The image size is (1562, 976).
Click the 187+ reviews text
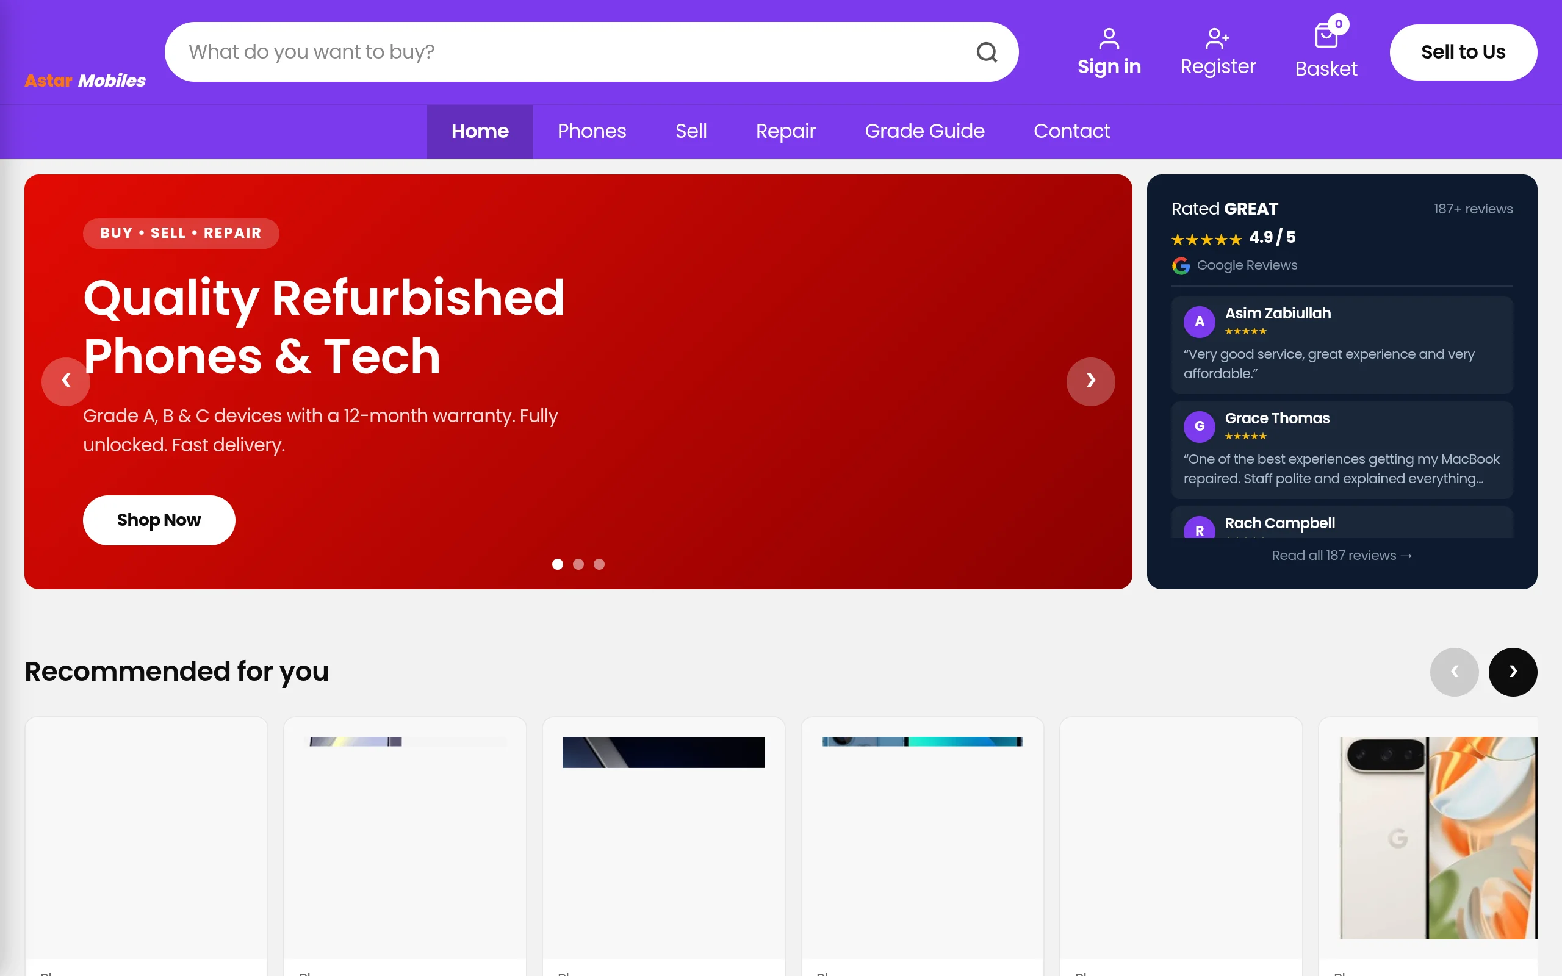(1473, 209)
